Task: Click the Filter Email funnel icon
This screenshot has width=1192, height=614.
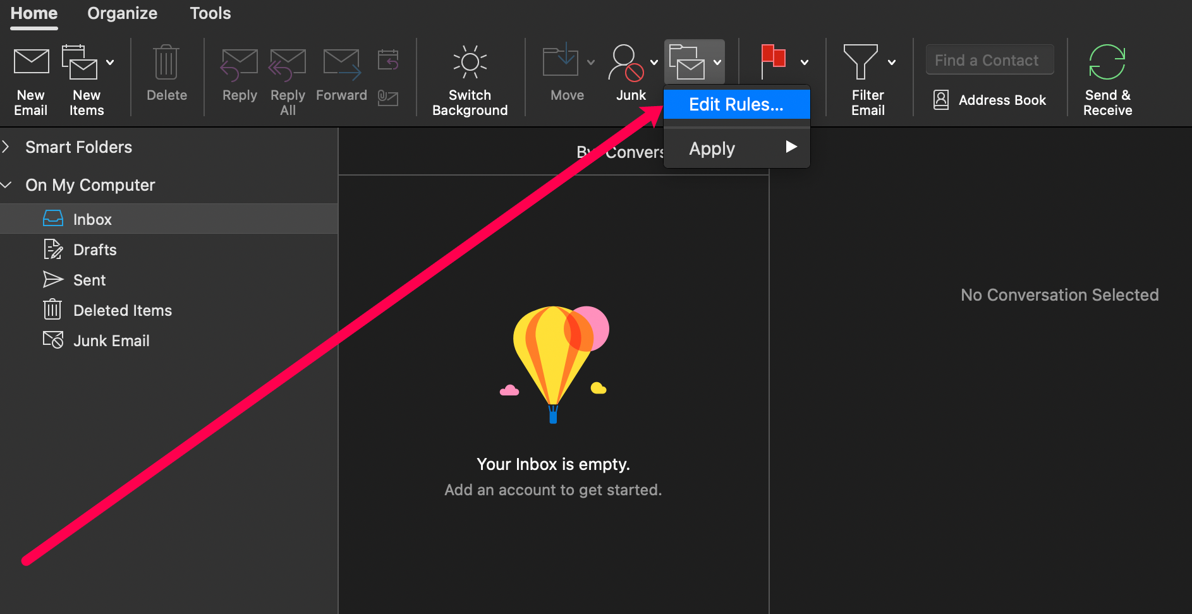Action: [861, 62]
